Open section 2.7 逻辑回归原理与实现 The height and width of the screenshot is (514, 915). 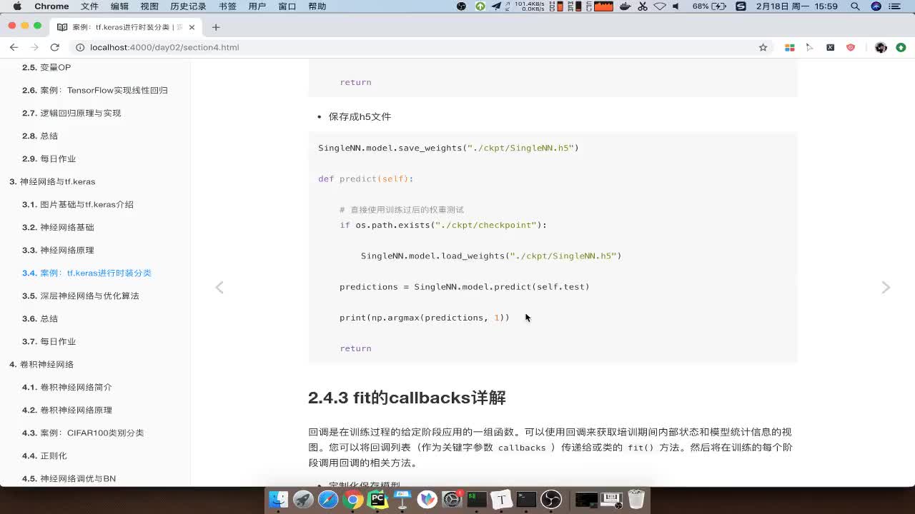click(71, 113)
